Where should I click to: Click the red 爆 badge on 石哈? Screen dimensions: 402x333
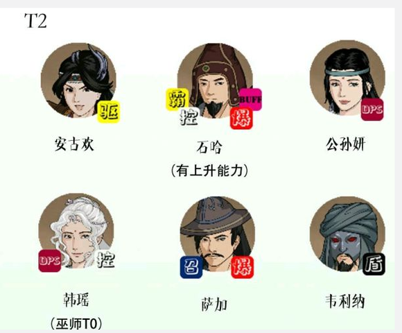(x=241, y=118)
